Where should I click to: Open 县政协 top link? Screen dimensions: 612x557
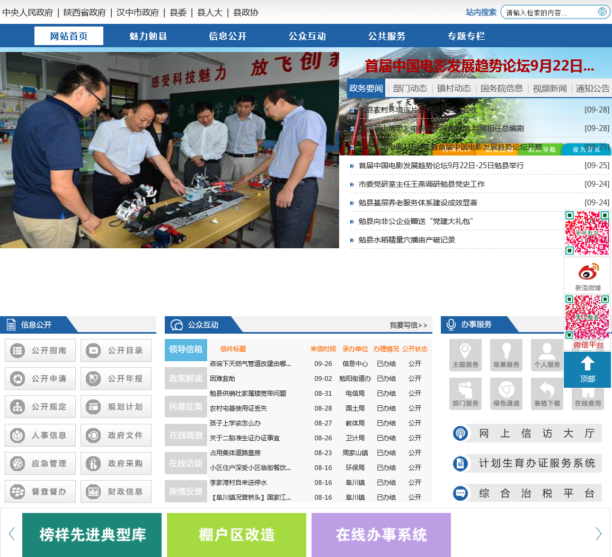point(246,13)
